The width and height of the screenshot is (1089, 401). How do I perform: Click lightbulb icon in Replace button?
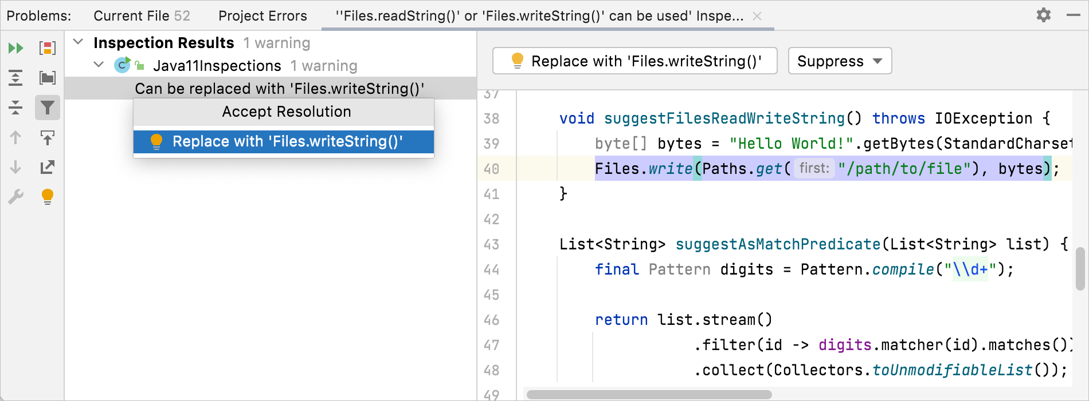click(517, 61)
